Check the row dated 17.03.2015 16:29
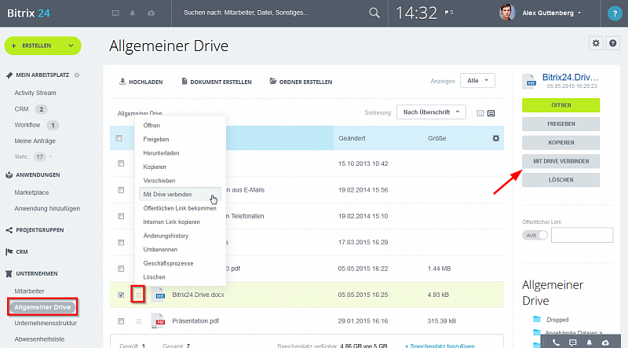The height and width of the screenshot is (348, 628). pos(121,242)
